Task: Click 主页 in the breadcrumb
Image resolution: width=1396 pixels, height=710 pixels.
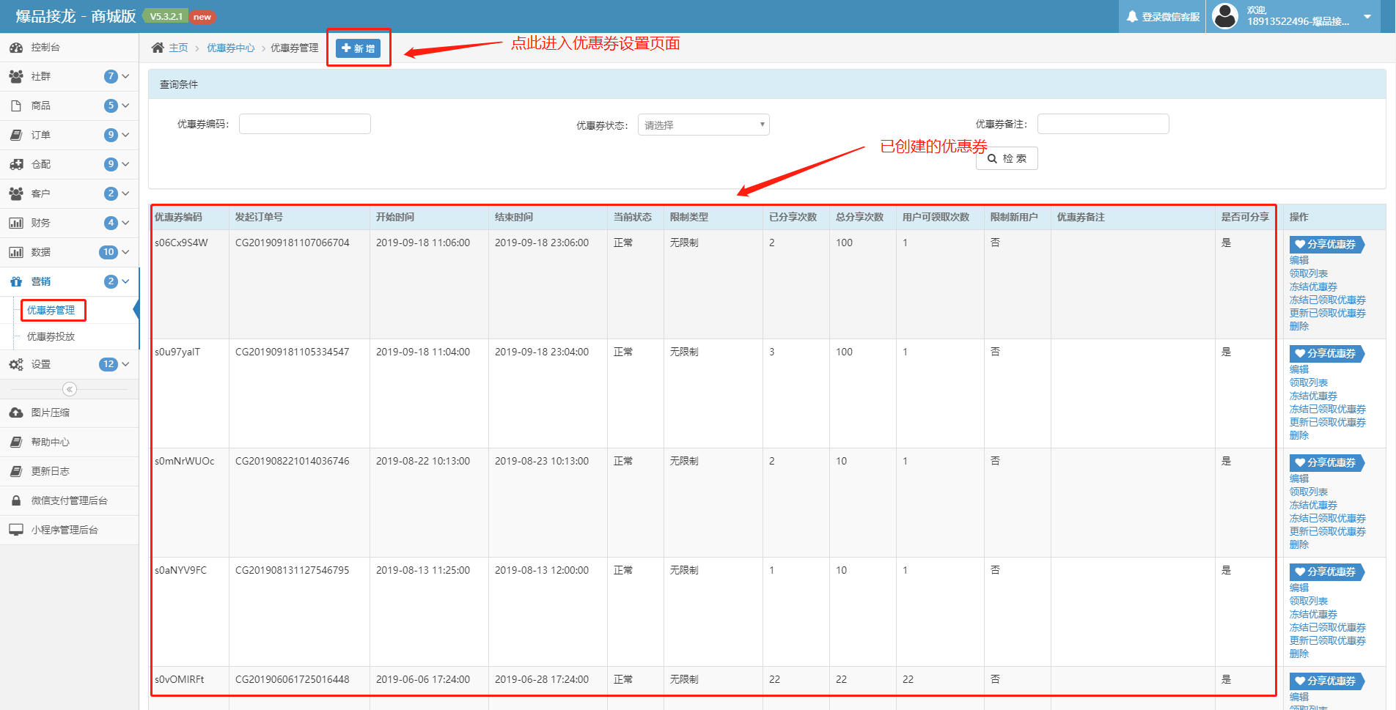Action: click(178, 48)
